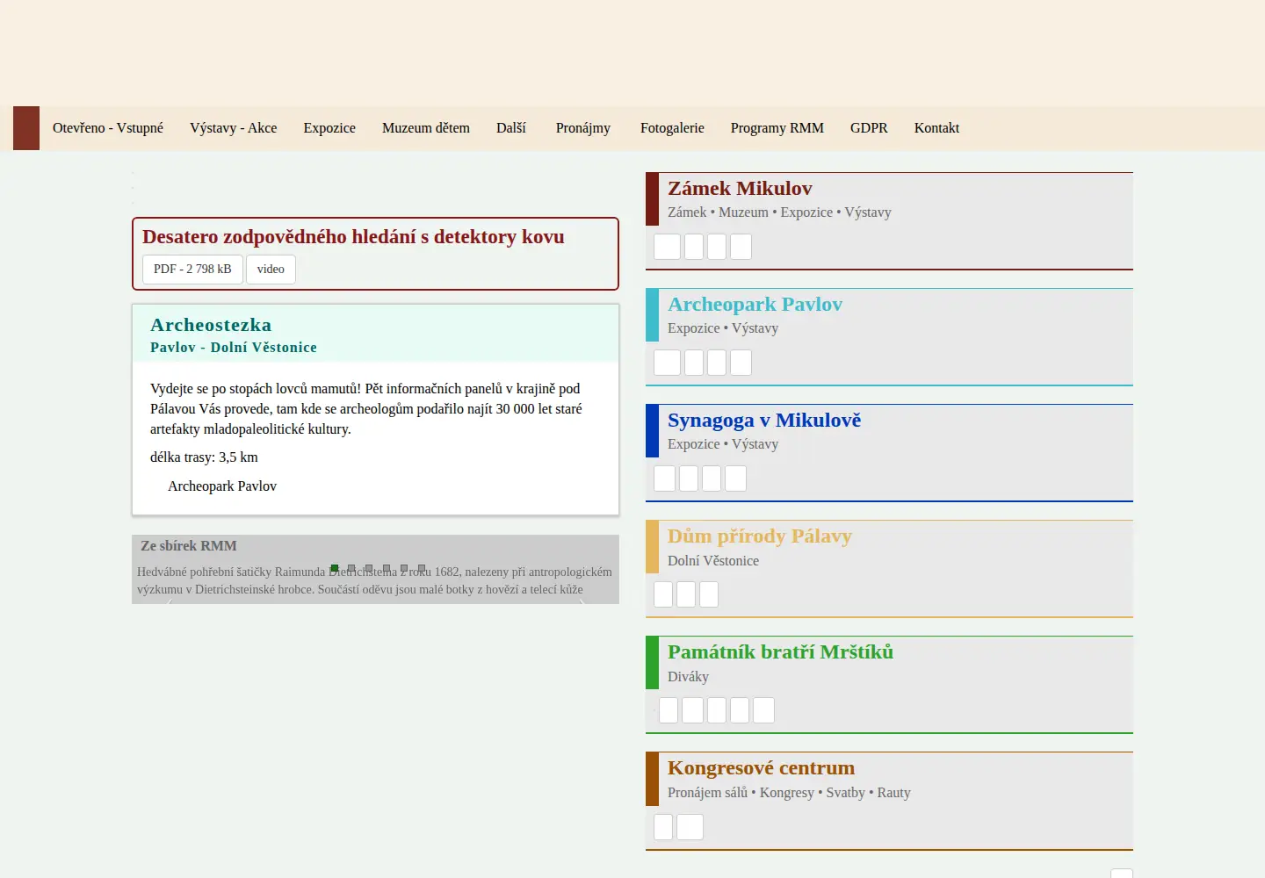Click the Ze sbírek RMM title
1265x878 pixels.
pyautogui.click(x=189, y=546)
